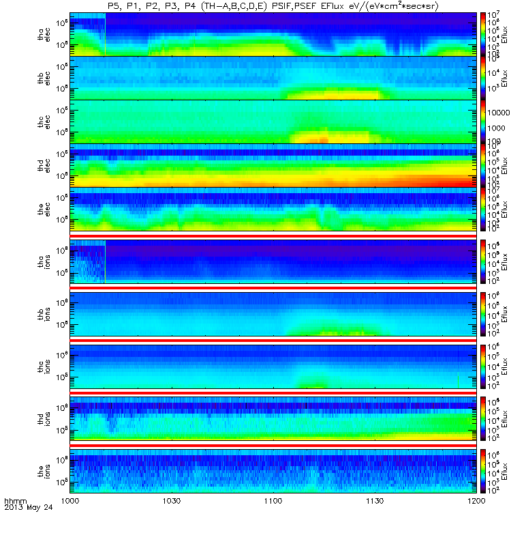Screen dimensions: 511x546
Task: Click the 1100 time axis label
Action: coord(273,501)
